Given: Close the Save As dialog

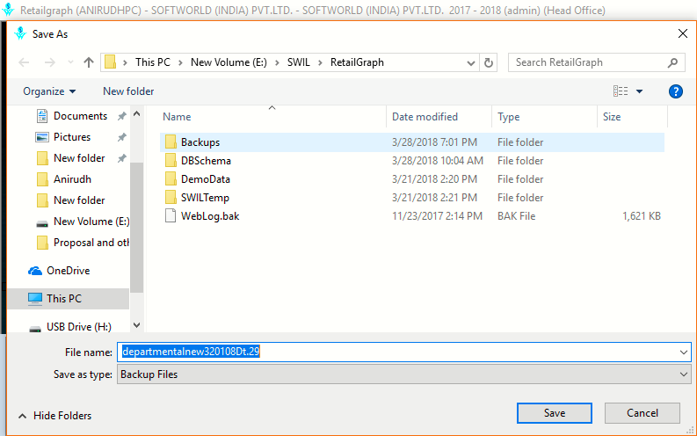Looking at the screenshot, I should (x=683, y=33).
